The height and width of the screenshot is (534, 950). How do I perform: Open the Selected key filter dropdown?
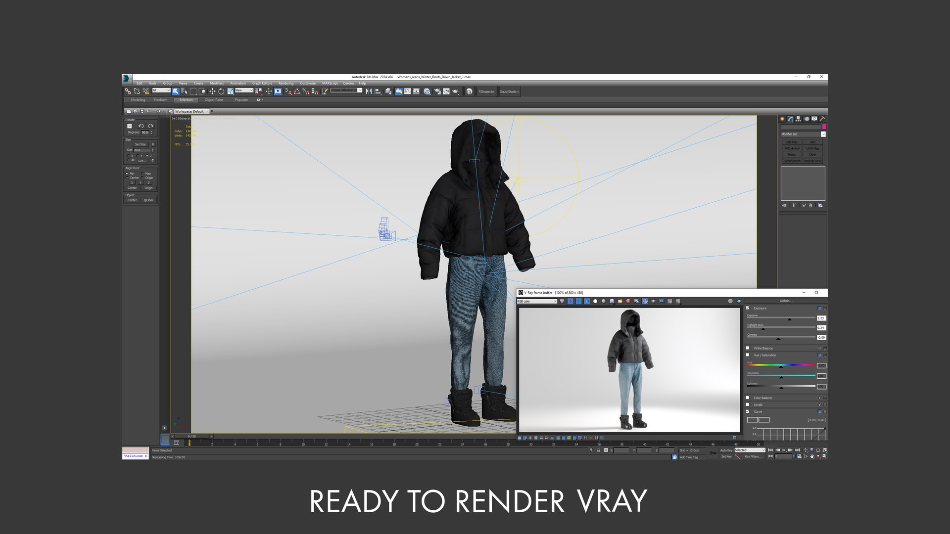coord(750,450)
